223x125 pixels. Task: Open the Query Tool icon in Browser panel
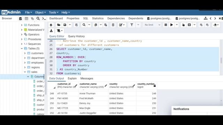click(x=20, y=18)
